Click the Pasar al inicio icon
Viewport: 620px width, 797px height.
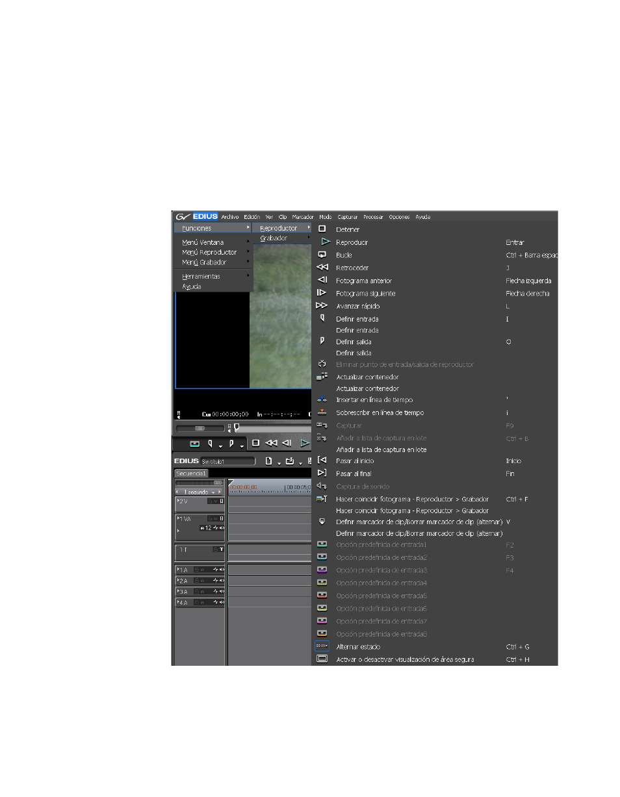click(322, 460)
